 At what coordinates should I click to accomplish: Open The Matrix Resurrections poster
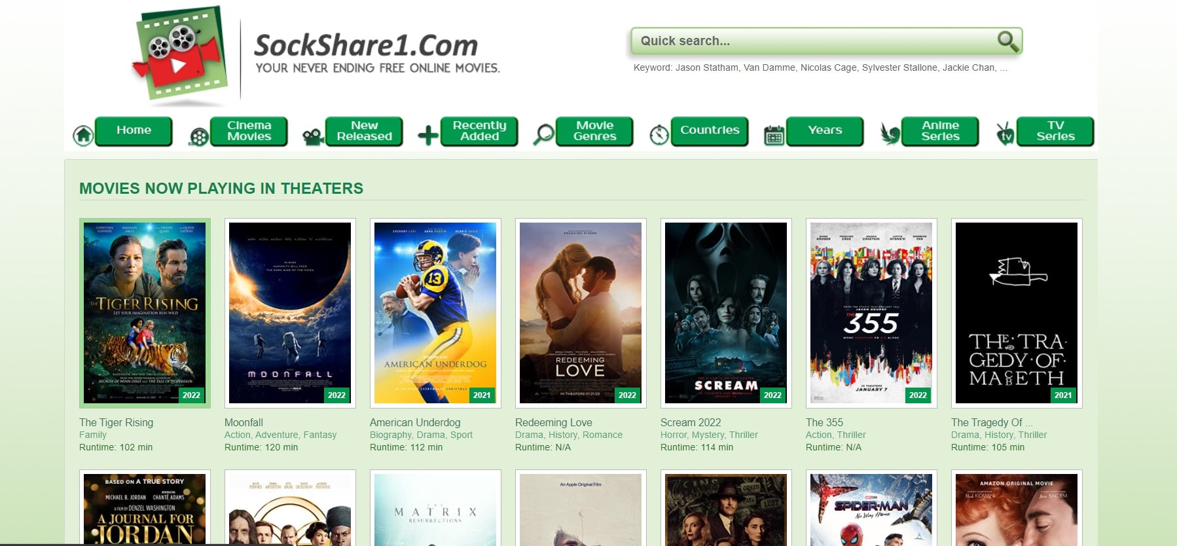coord(435,508)
